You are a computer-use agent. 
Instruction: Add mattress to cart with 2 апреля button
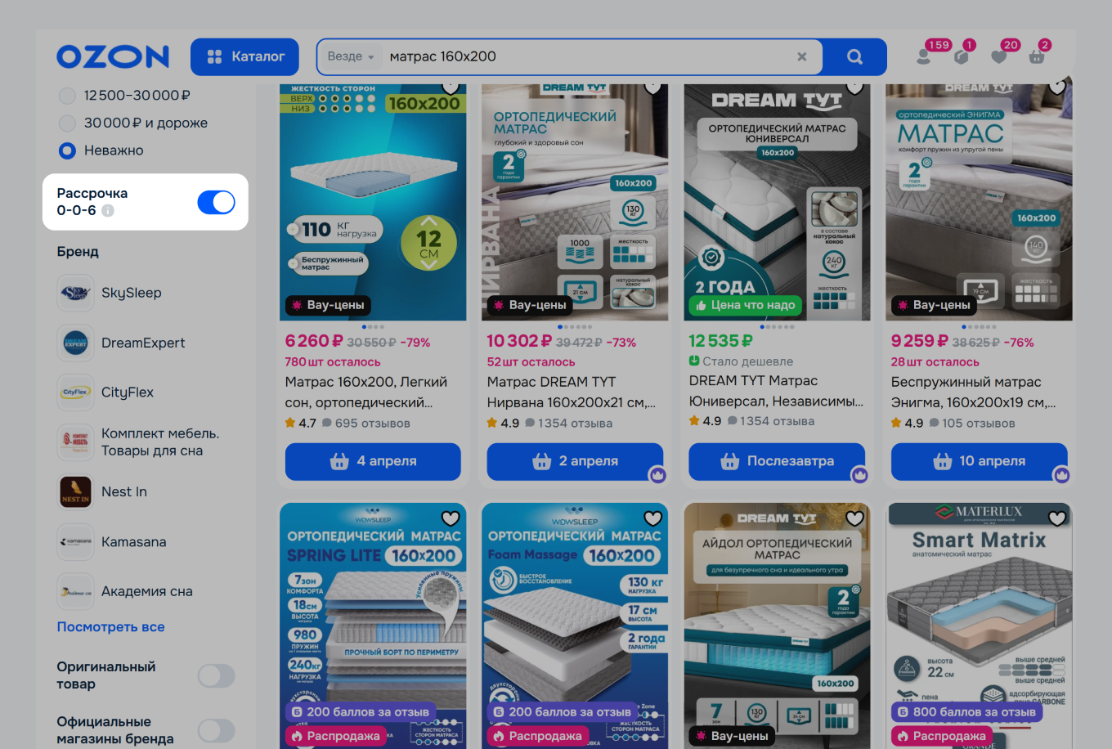click(575, 461)
